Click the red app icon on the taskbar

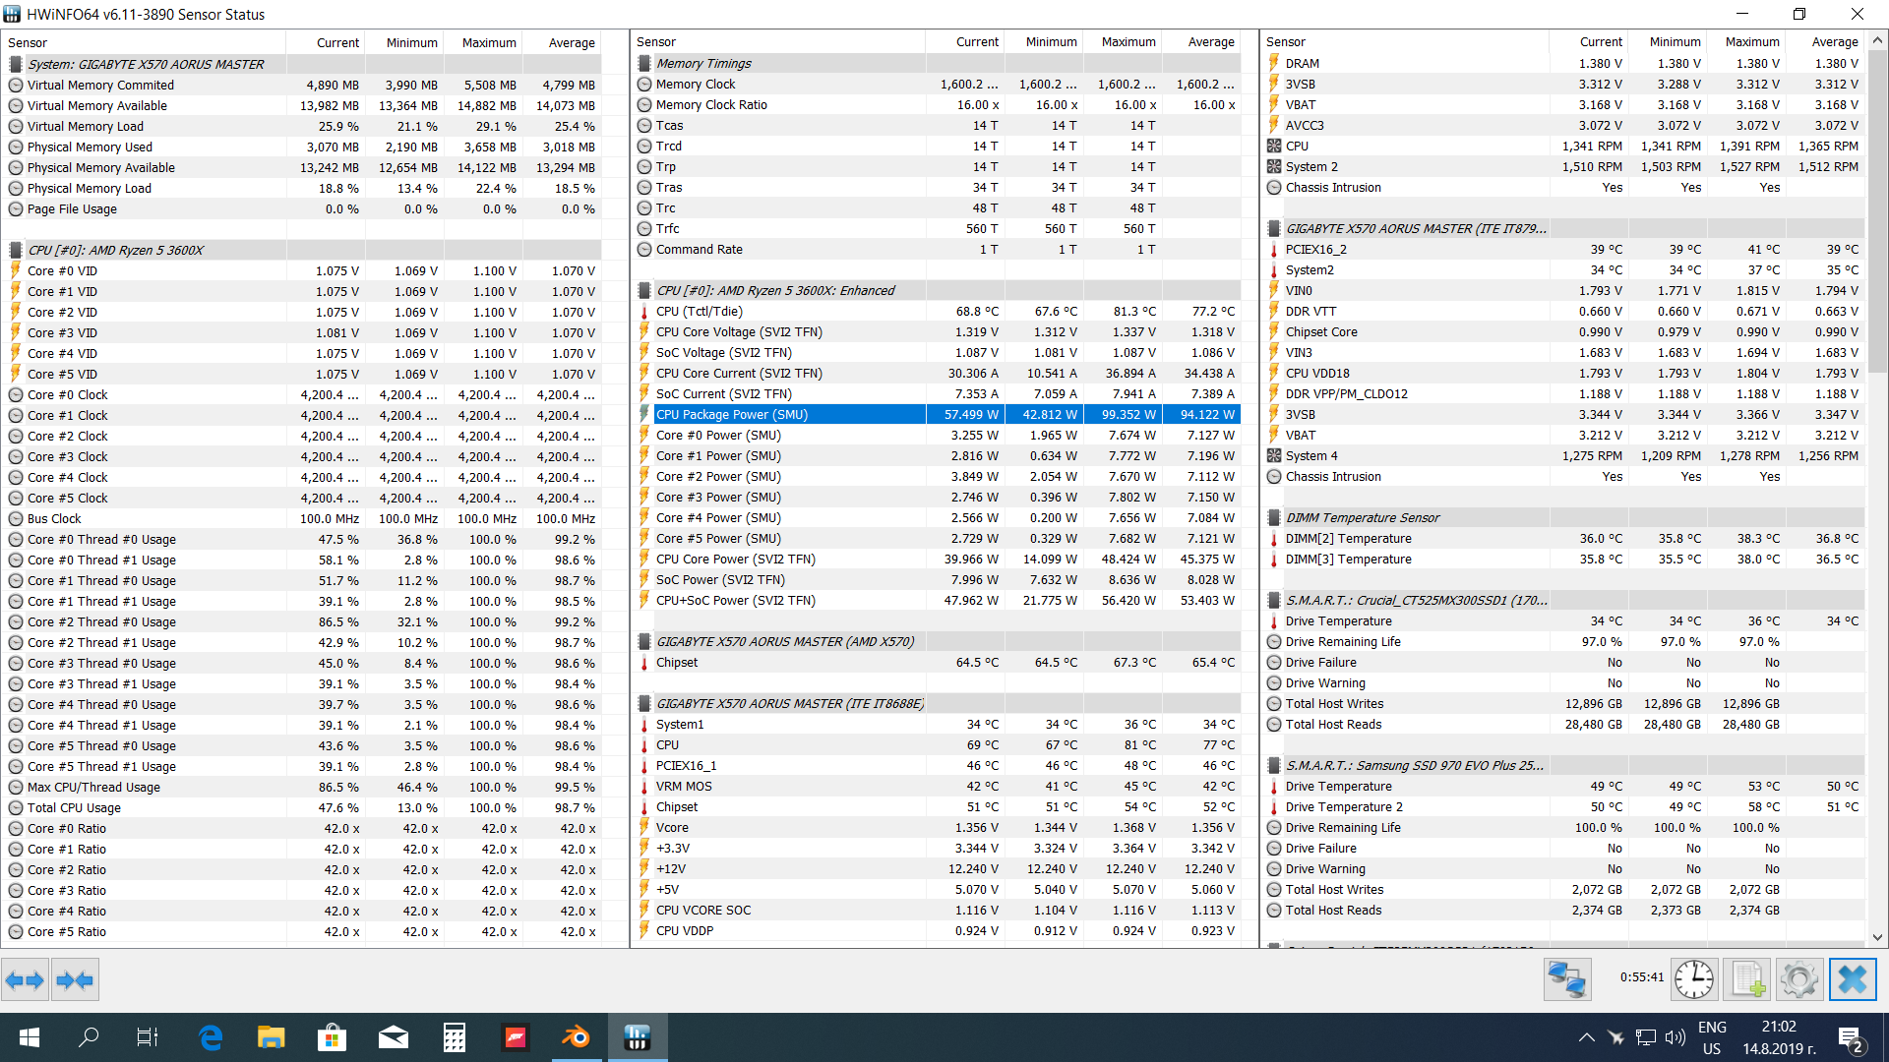(516, 1037)
